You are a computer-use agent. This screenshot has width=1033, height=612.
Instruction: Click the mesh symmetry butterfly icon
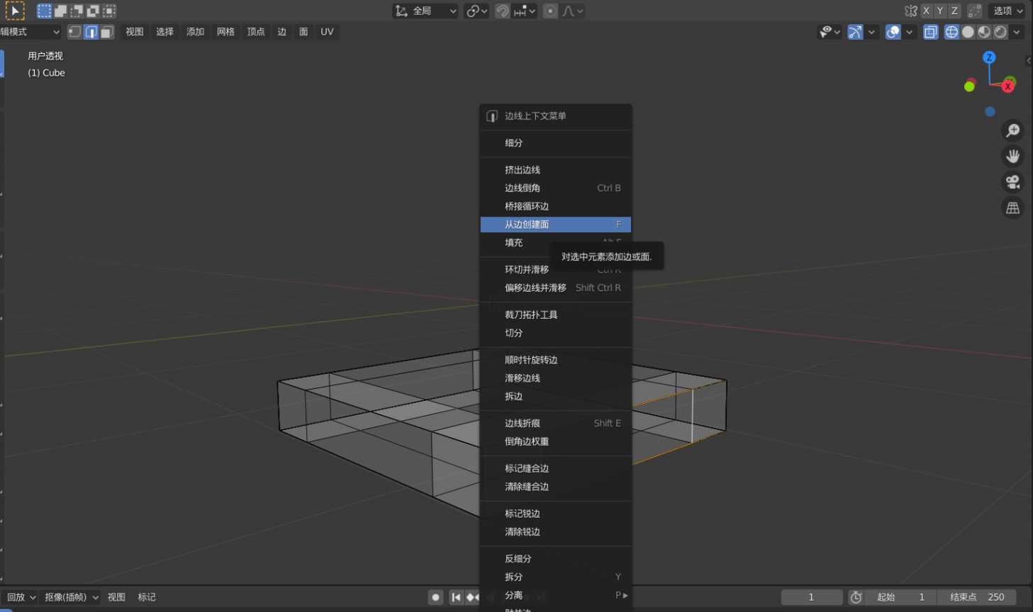[911, 11]
